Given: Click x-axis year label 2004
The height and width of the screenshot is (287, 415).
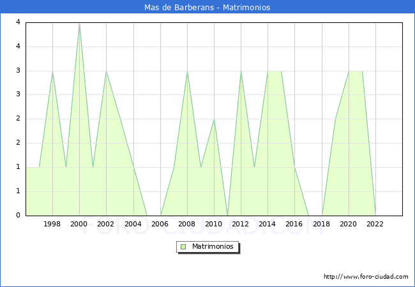Looking at the screenshot, I should point(133,224).
